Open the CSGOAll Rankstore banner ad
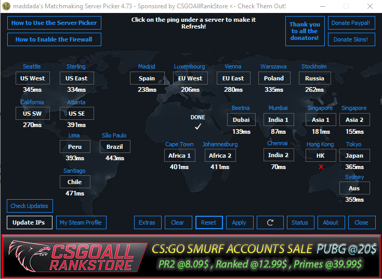Viewport: 382px width, 279px height. pos(191,256)
